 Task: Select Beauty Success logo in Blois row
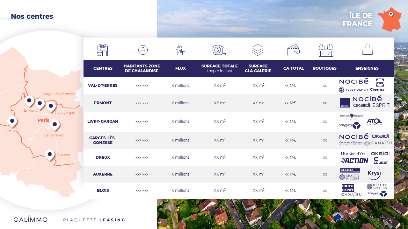point(377,186)
